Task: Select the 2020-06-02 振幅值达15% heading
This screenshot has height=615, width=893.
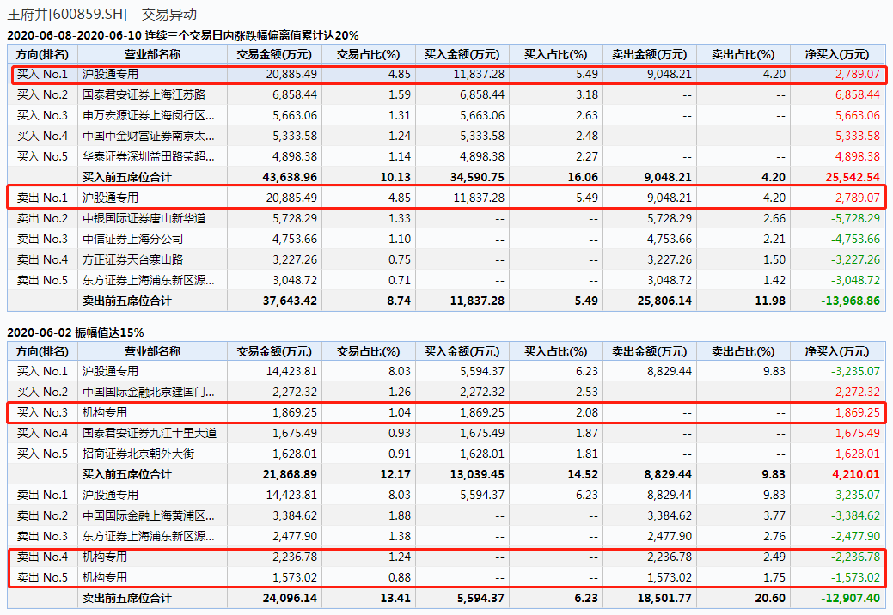Action: (x=76, y=332)
